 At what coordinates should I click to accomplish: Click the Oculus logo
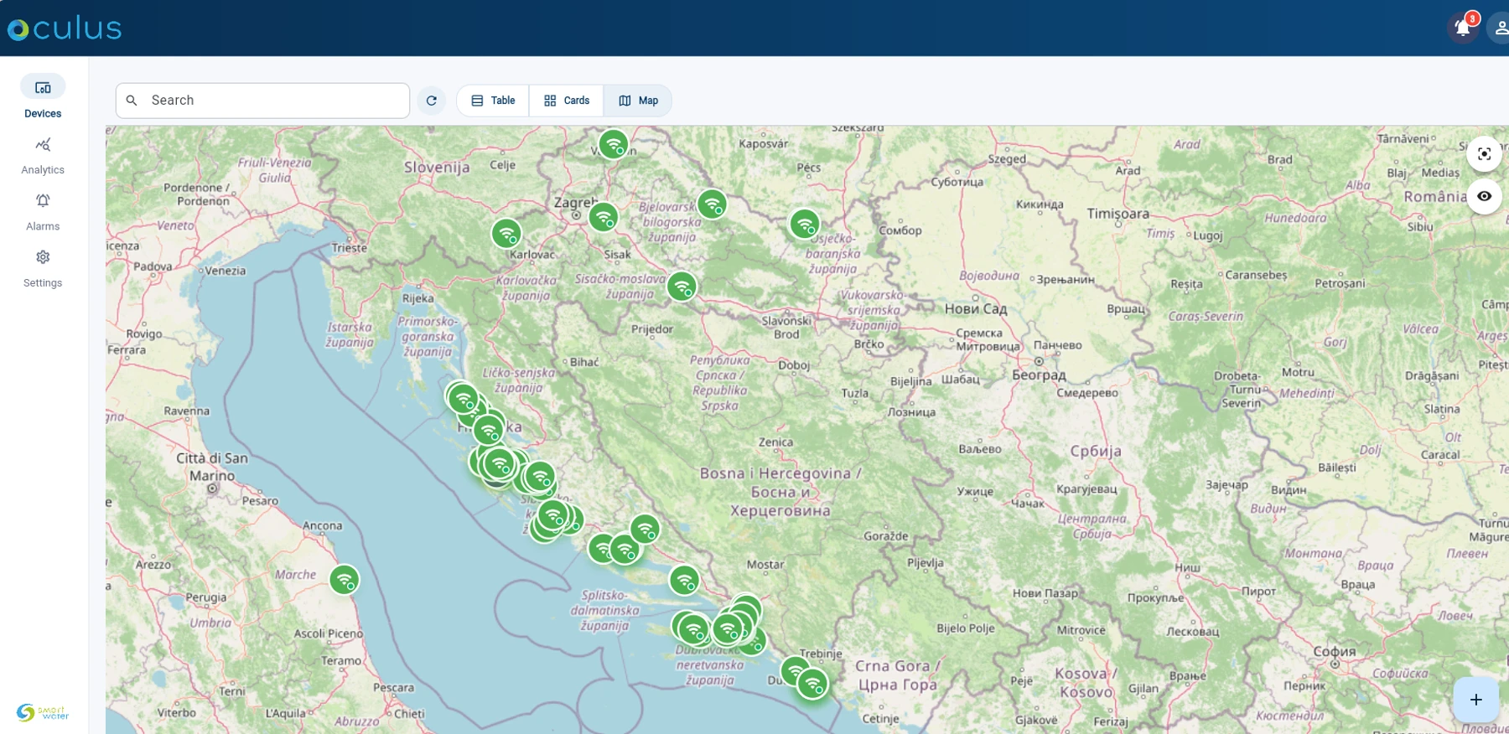(65, 28)
